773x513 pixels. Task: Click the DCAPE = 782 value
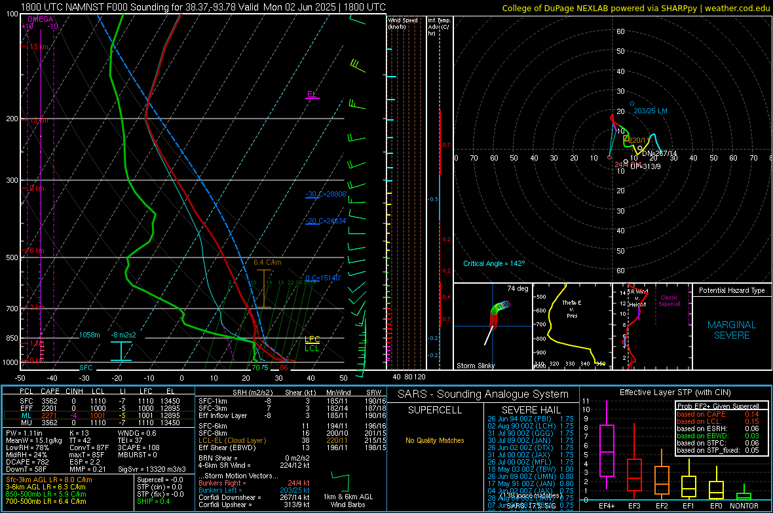27,462
